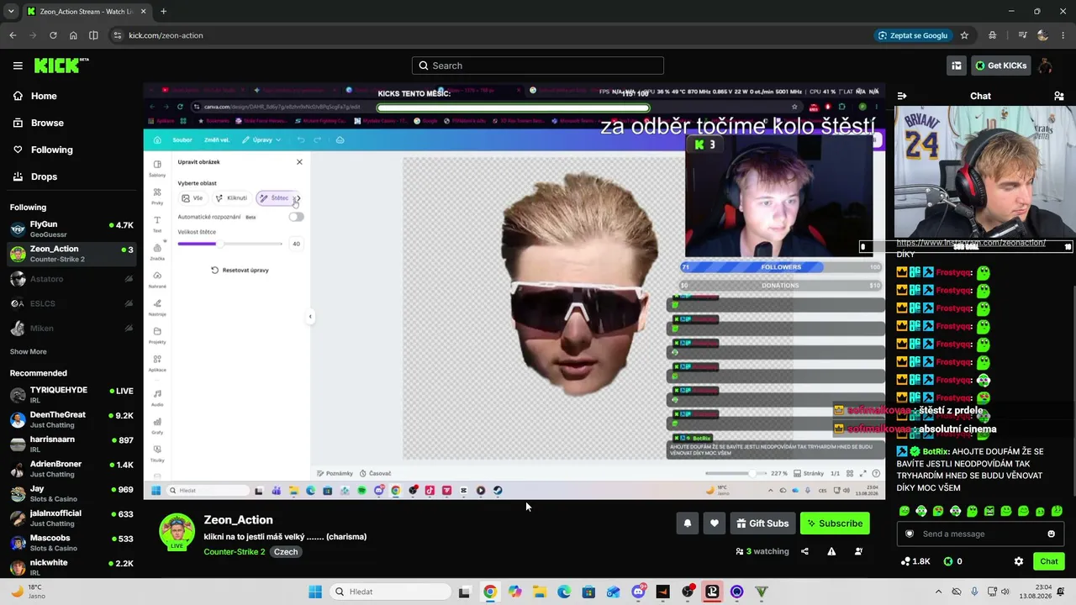
Task: Open jalalnxofficial recommended channel
Action: pos(71,518)
